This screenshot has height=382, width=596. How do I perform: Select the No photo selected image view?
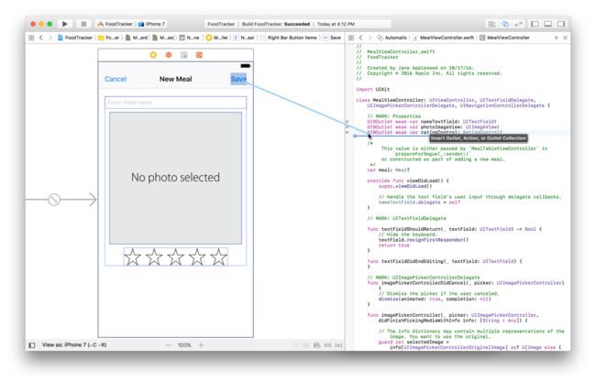click(x=176, y=178)
